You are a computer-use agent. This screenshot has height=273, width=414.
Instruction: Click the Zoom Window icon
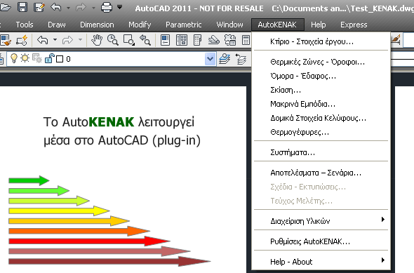point(129,41)
